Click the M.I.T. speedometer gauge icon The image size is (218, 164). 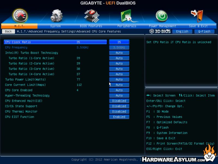coord(20,16)
